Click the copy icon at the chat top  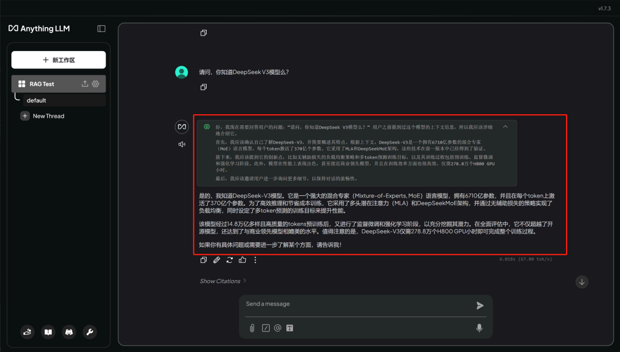(x=204, y=33)
